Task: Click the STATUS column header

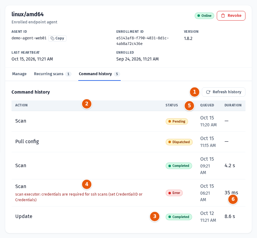Action: 172,105
